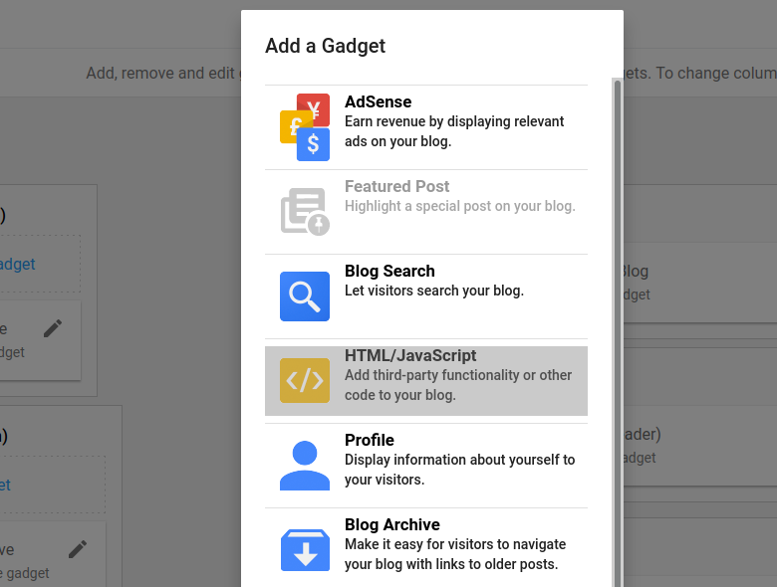Choose the Blog Search gadget title
This screenshot has width=777, height=587.
point(389,271)
